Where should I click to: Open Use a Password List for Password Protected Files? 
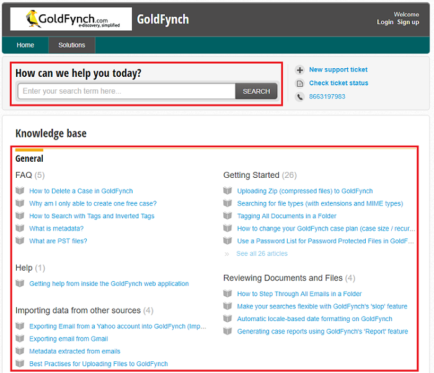tap(325, 241)
